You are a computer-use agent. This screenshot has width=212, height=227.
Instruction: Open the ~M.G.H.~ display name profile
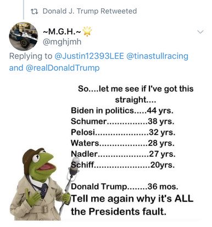[x=62, y=31]
